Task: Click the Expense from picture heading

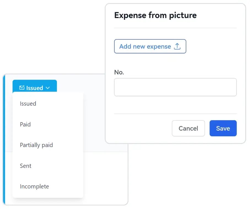Action: click(155, 15)
